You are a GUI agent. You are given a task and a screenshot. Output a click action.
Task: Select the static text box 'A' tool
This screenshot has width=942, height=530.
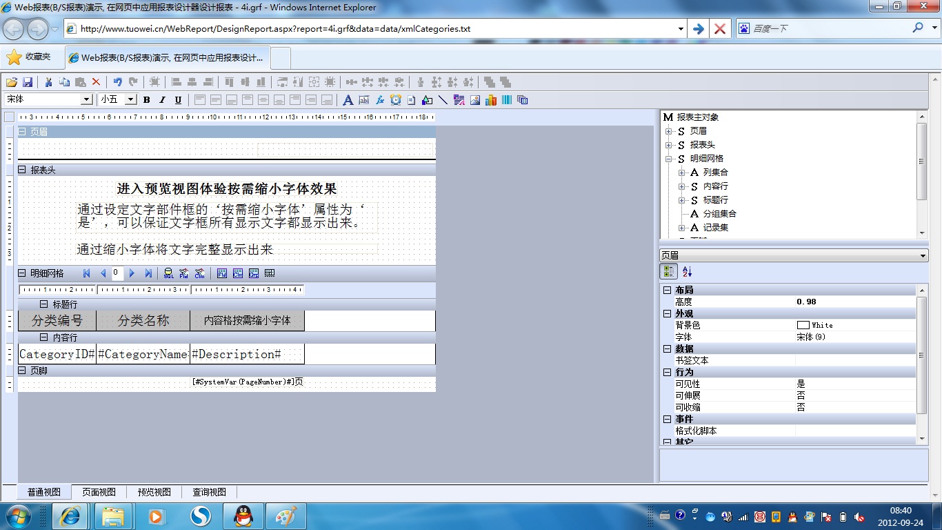[348, 100]
